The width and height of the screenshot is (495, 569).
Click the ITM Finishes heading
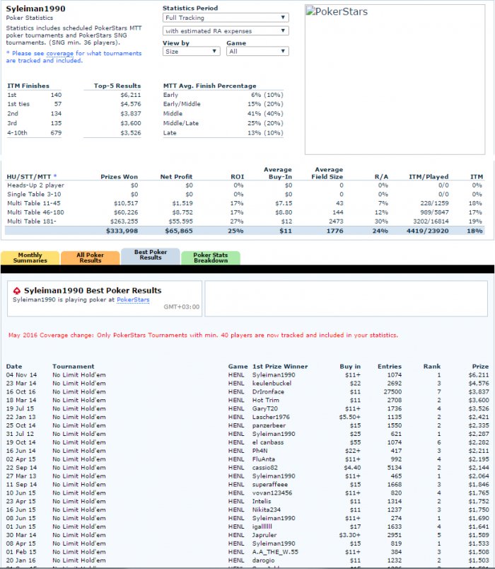click(x=28, y=86)
